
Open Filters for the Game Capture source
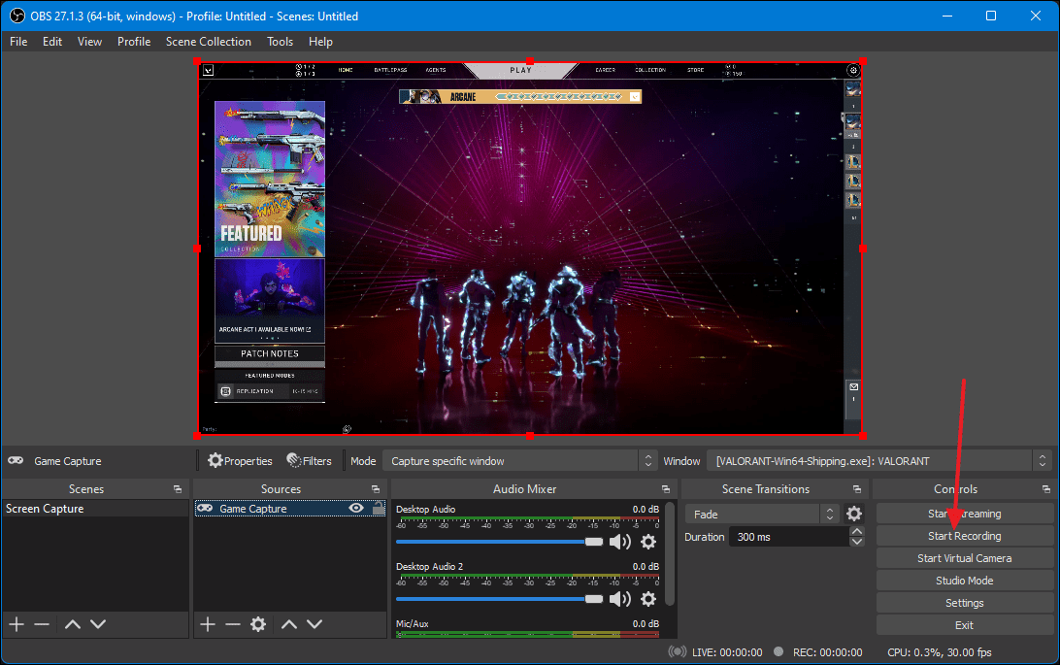pyautogui.click(x=309, y=461)
